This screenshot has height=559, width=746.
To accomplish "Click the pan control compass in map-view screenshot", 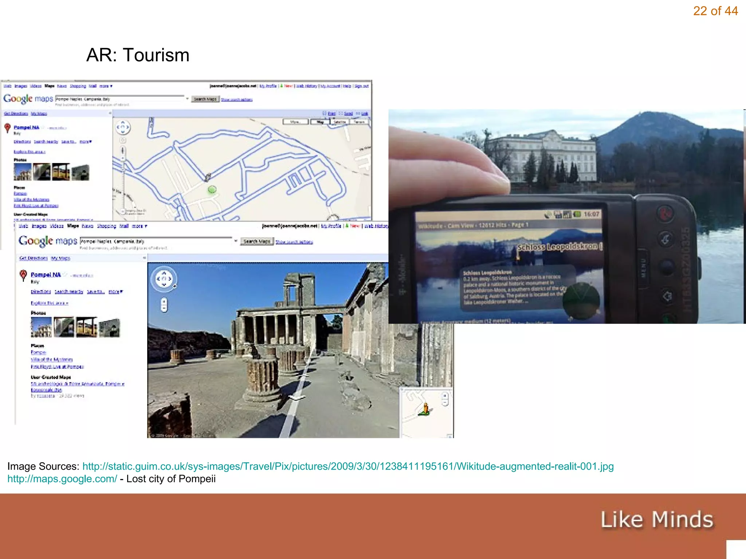I will (123, 127).
